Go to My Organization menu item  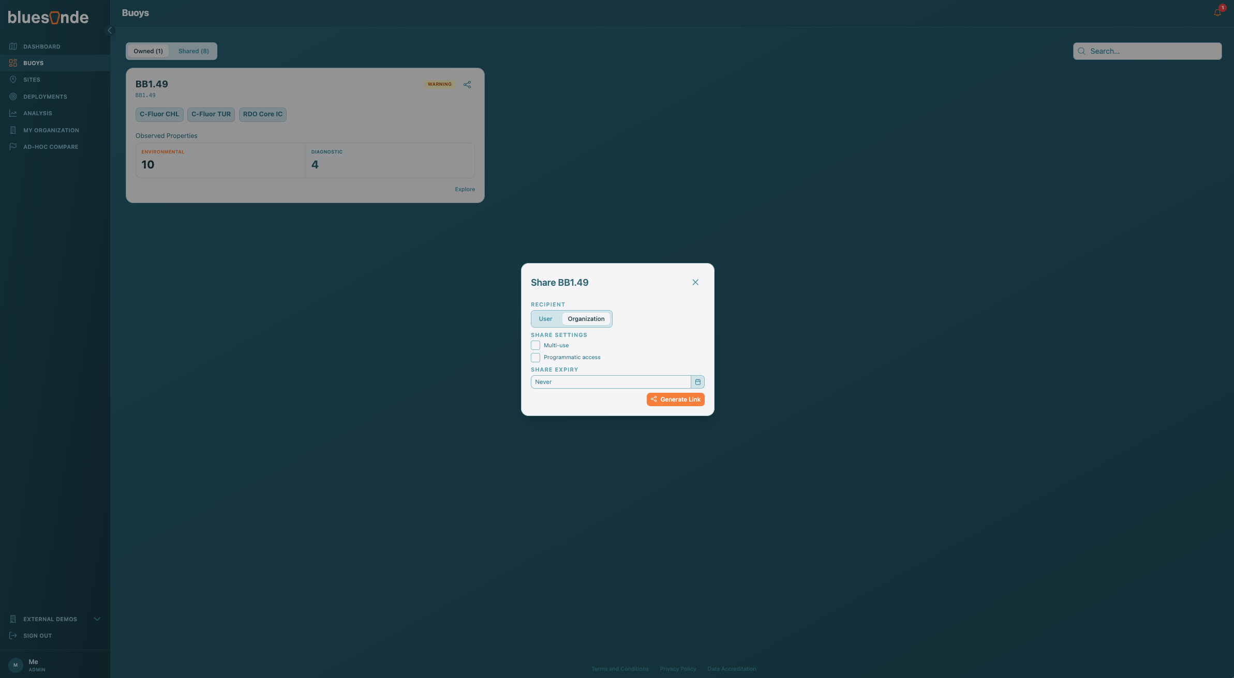point(51,130)
